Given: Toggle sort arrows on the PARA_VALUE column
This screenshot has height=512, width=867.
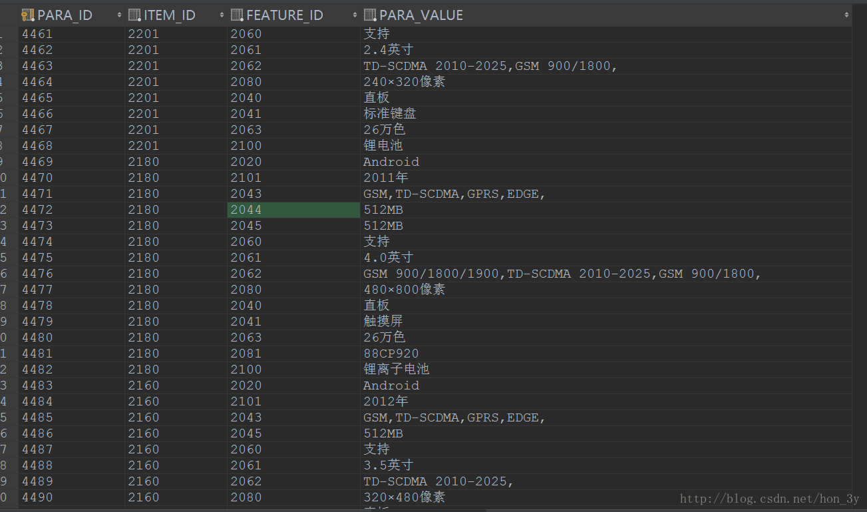Looking at the screenshot, I should (x=846, y=15).
